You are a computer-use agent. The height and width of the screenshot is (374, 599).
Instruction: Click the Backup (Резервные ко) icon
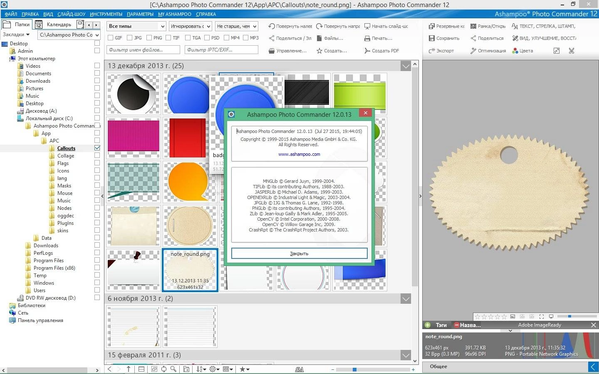pos(432,26)
